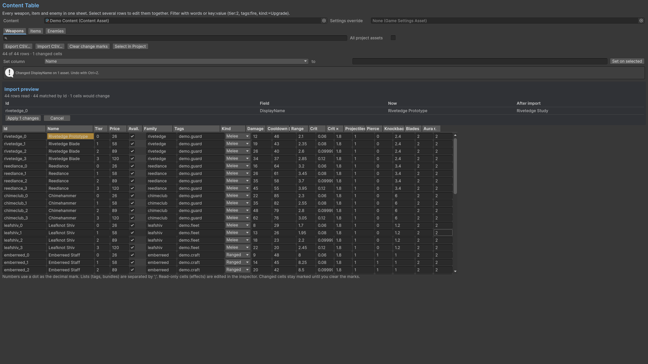This screenshot has width=648, height=364.
Task: Click the Export CSV... button
Action: pyautogui.click(x=18, y=47)
